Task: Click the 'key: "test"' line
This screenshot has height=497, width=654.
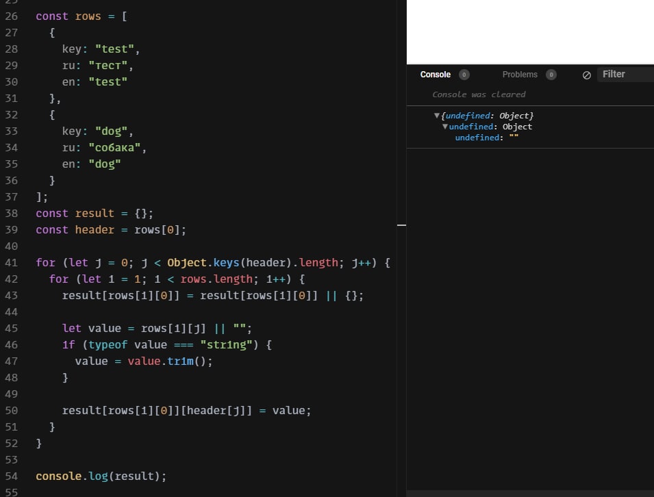Action: [101, 49]
